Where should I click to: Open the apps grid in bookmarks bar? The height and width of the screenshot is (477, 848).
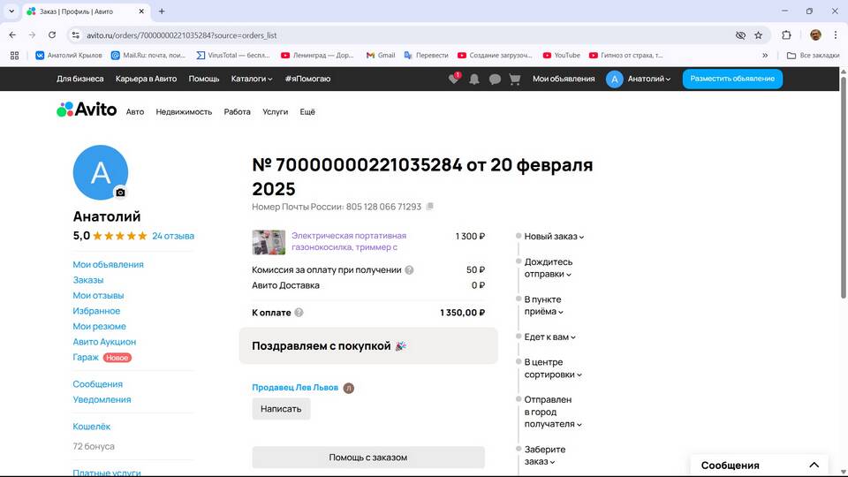[x=15, y=55]
